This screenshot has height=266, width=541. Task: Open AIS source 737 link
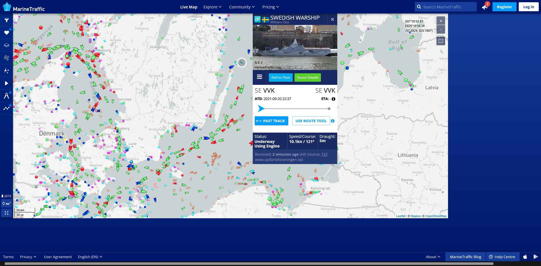pos(324,154)
